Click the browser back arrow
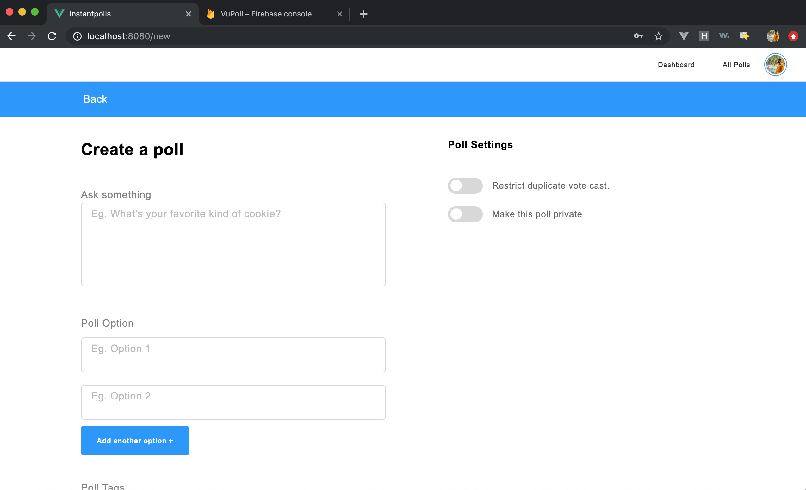Viewport: 806px width, 490px height. coord(11,36)
